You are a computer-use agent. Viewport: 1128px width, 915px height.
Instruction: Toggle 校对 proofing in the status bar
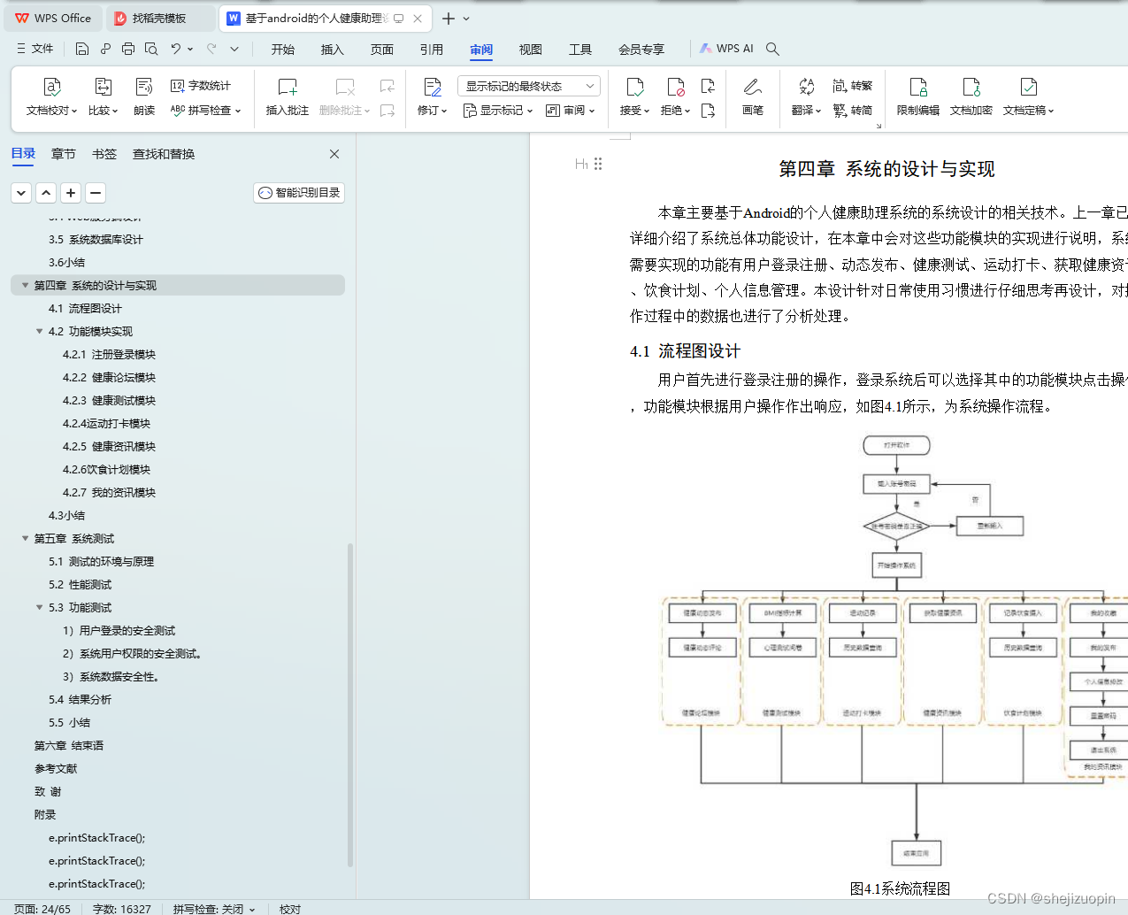pos(289,909)
